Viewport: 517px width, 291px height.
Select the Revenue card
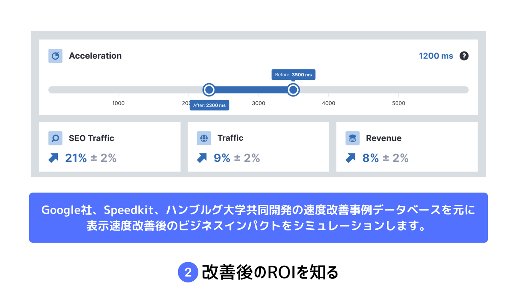tap(407, 146)
